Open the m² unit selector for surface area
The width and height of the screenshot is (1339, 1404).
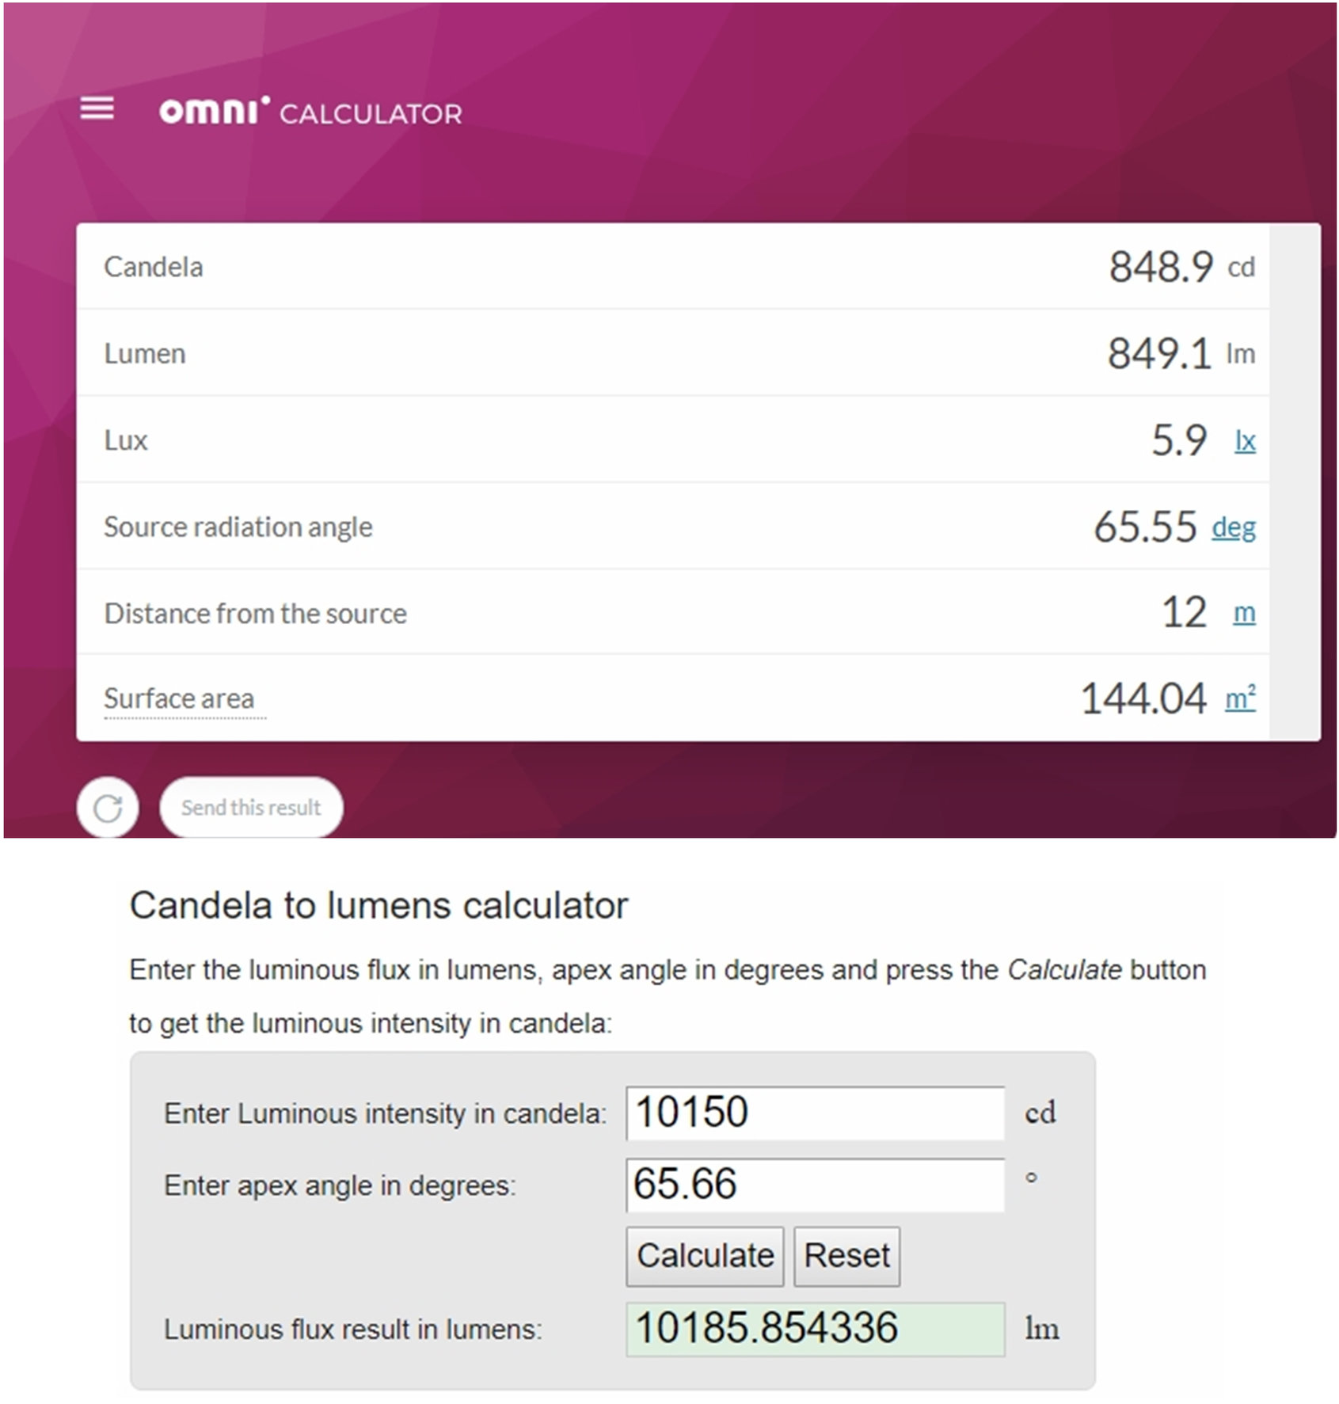pyautogui.click(x=1239, y=699)
